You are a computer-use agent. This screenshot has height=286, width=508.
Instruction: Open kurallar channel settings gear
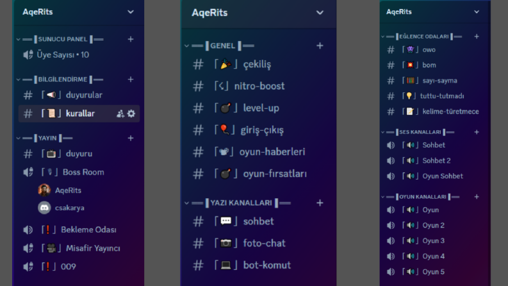tap(131, 114)
